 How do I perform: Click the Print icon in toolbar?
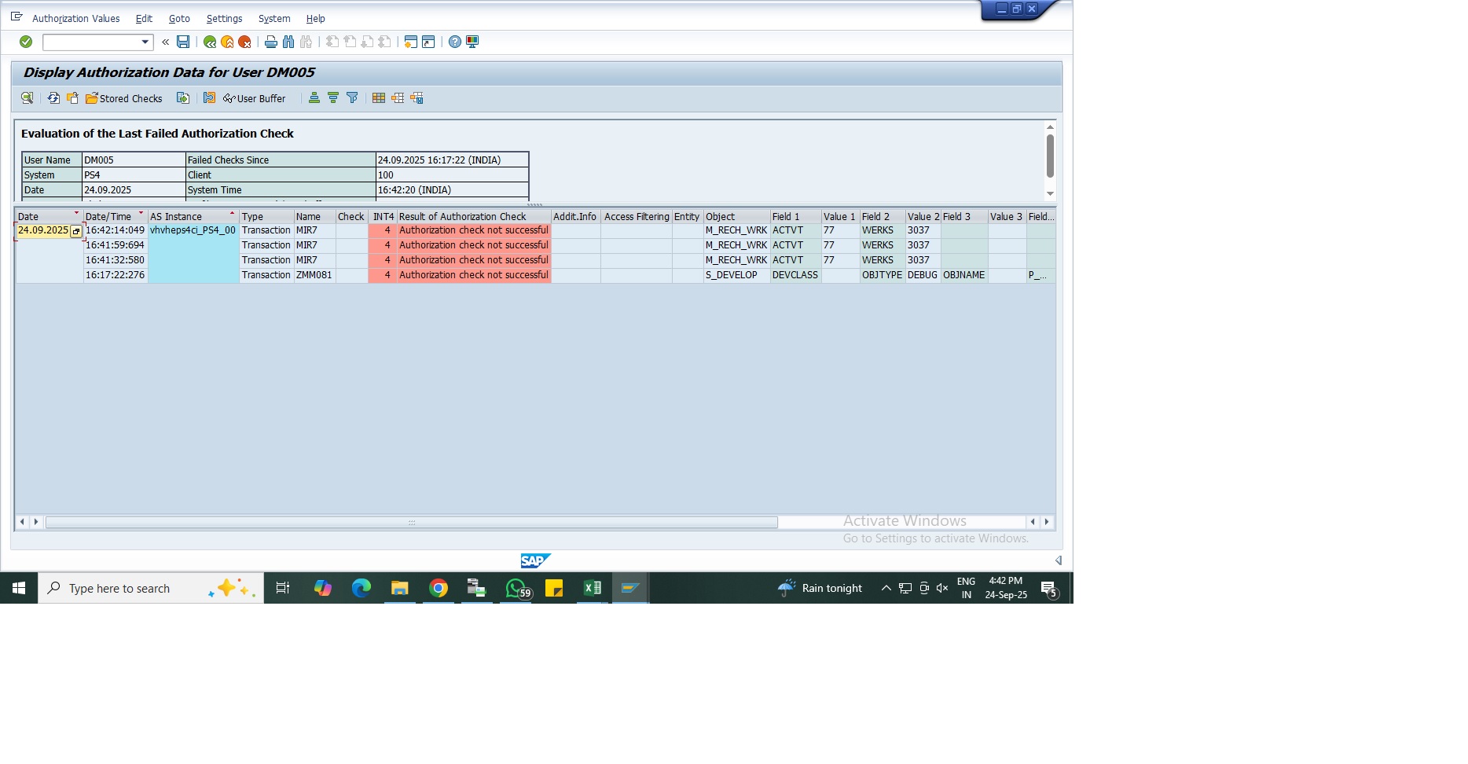(x=271, y=42)
